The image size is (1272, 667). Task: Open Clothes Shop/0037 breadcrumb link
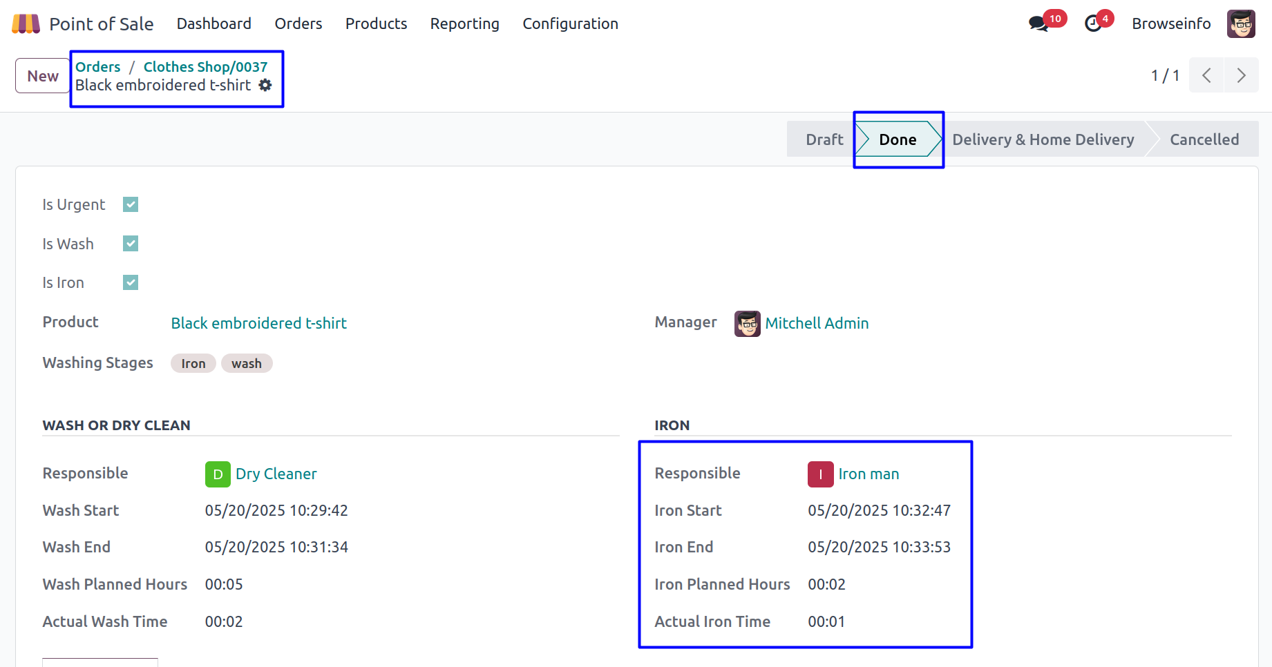[x=205, y=67]
